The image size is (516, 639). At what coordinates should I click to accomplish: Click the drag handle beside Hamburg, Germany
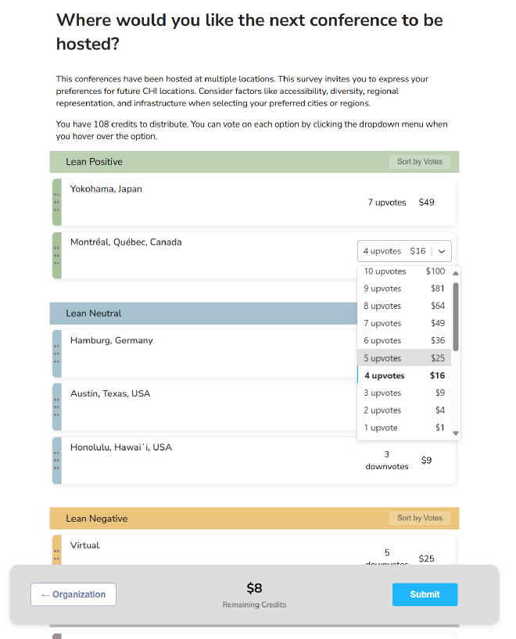pyautogui.click(x=56, y=354)
